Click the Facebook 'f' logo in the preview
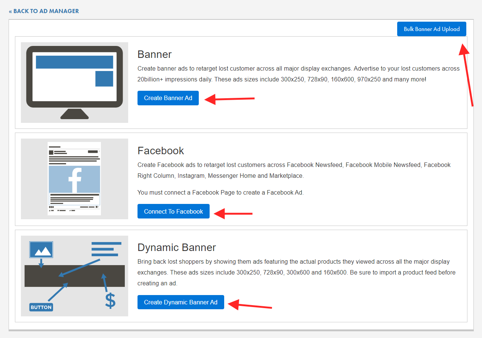 point(75,180)
